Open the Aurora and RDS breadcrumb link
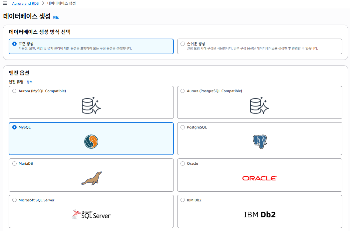This screenshot has width=350, height=231. tap(25, 3)
